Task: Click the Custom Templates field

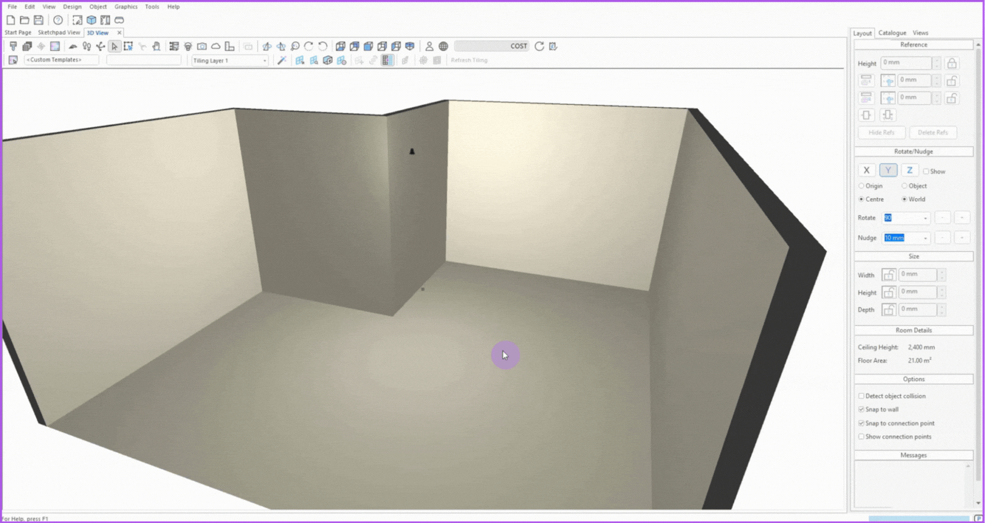Action: [61, 60]
